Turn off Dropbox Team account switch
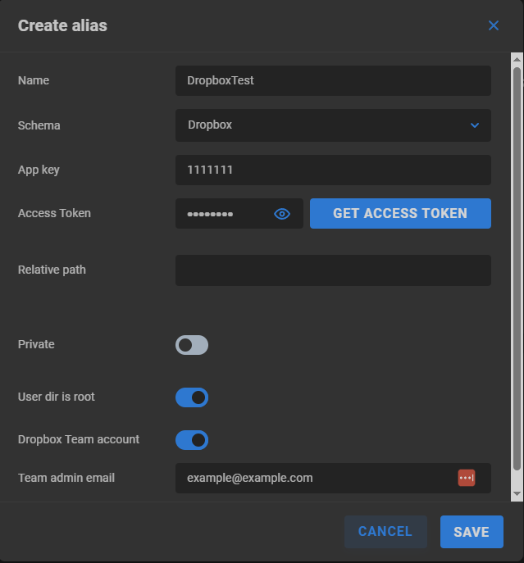The width and height of the screenshot is (524, 563). pos(192,440)
